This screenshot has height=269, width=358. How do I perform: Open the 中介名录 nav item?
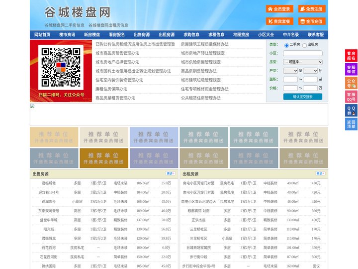(x=291, y=34)
